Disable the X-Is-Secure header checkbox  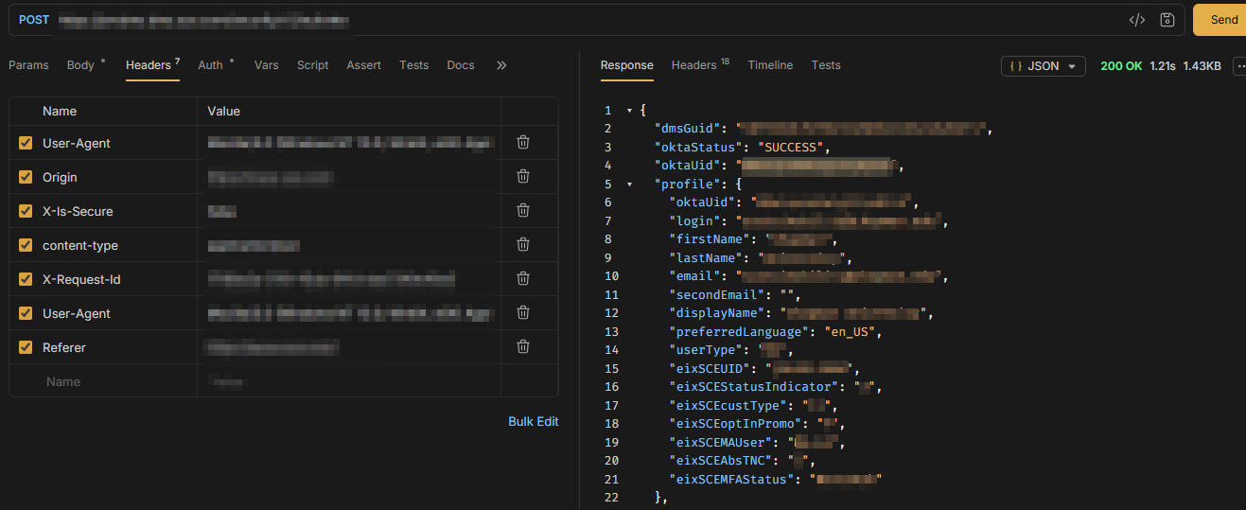point(26,211)
